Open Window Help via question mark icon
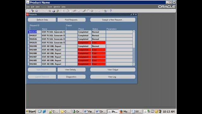The height and width of the screenshot is (114, 202). pyautogui.click(x=111, y=11)
